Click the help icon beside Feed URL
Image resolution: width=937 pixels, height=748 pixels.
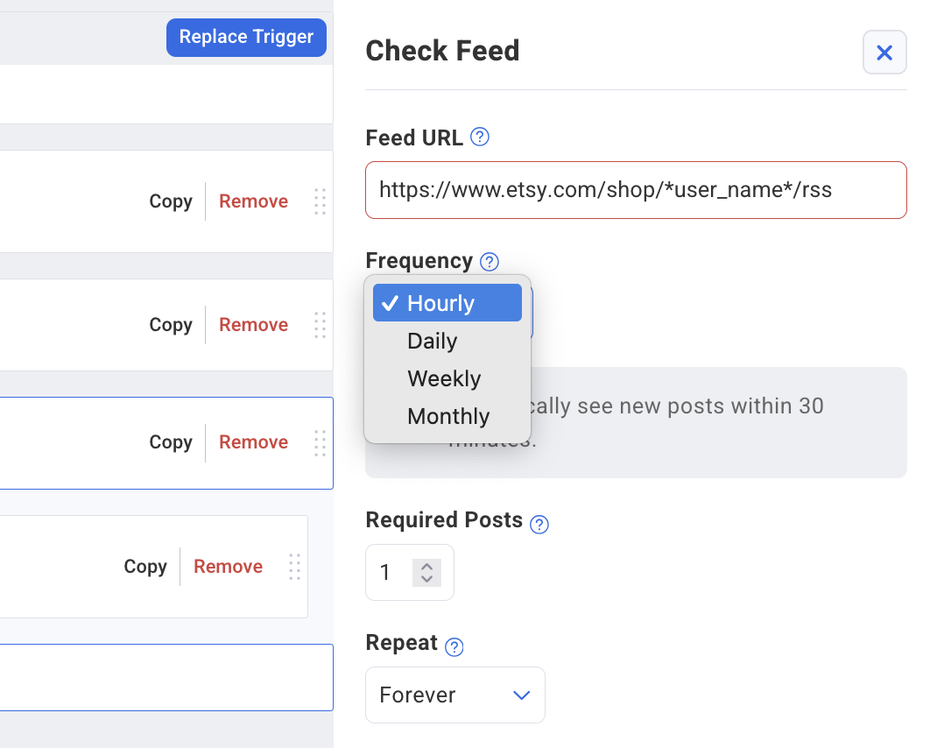[x=480, y=138]
